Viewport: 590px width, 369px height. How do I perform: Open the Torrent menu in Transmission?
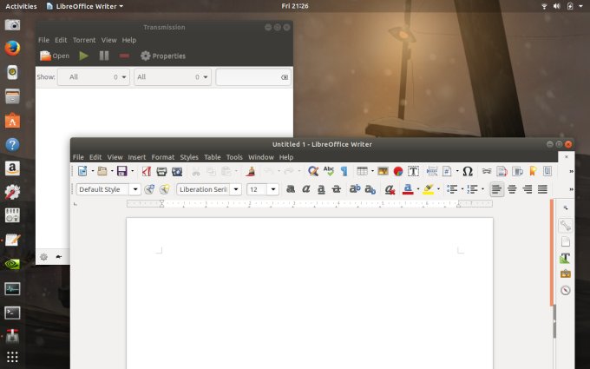[x=84, y=40]
